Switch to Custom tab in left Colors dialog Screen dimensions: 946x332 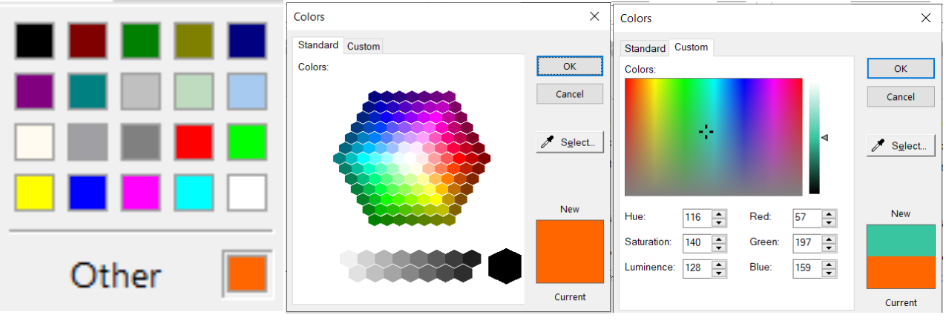tap(364, 46)
